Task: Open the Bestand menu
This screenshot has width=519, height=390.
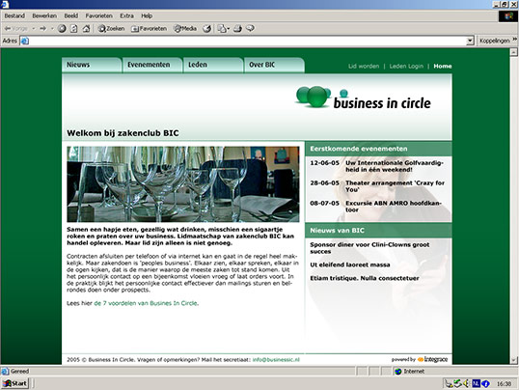Action: (14, 15)
